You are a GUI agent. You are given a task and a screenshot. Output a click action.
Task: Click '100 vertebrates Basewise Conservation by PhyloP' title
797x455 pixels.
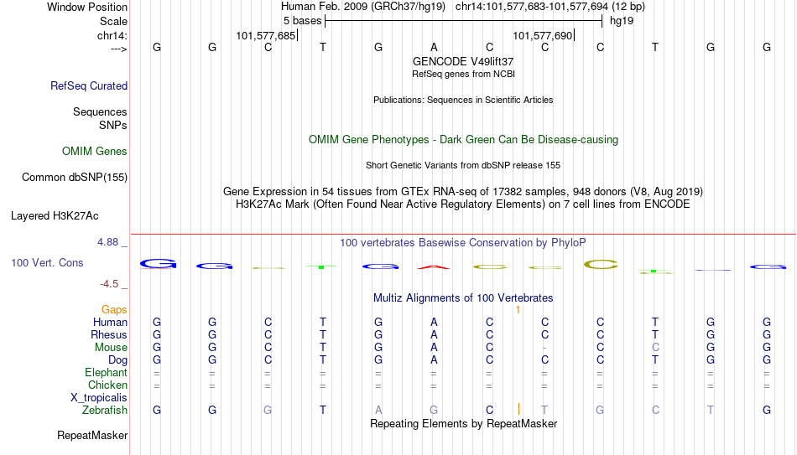pyautogui.click(x=463, y=243)
